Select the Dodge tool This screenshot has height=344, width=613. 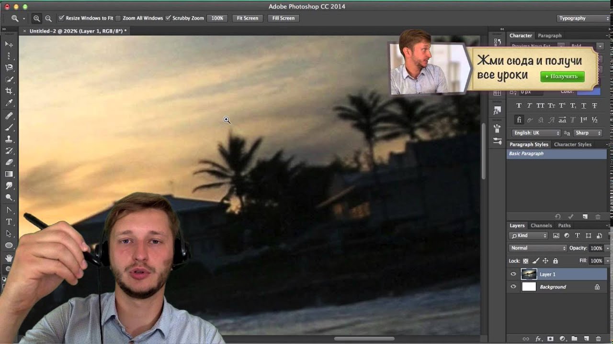coord(9,197)
